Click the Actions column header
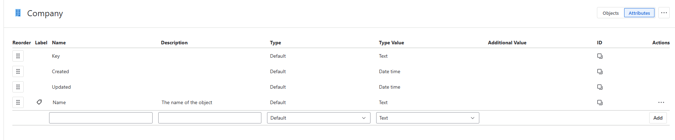This screenshot has width=675, height=140. (x=661, y=43)
